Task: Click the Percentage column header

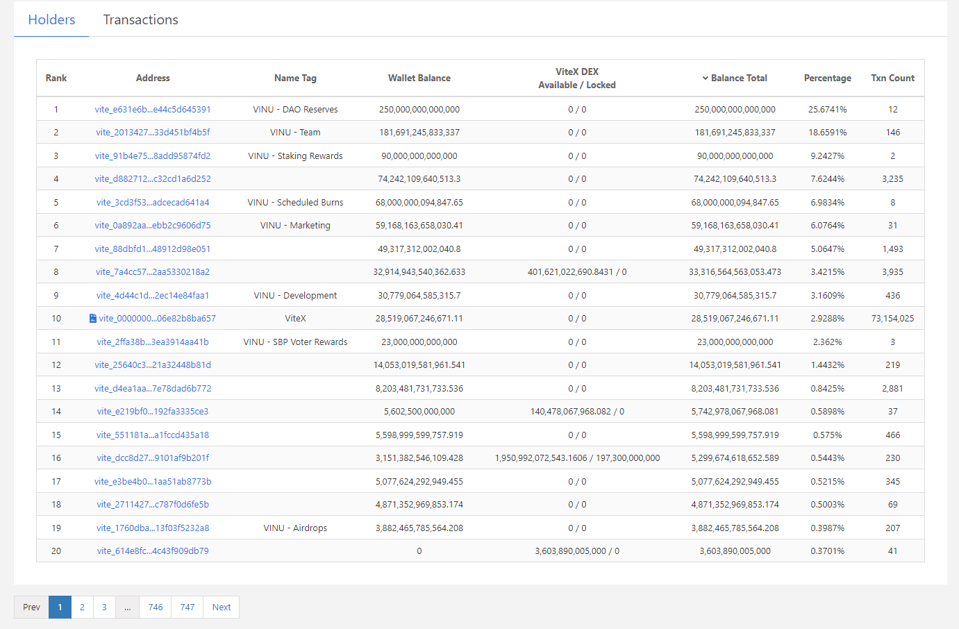Action: pyautogui.click(x=828, y=78)
